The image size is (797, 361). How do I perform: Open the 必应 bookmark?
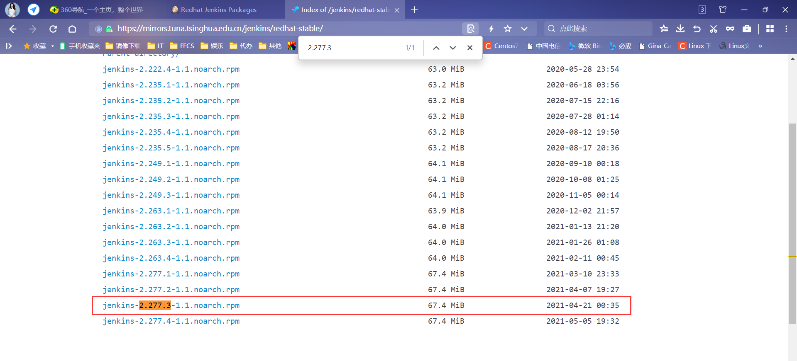tap(621, 46)
